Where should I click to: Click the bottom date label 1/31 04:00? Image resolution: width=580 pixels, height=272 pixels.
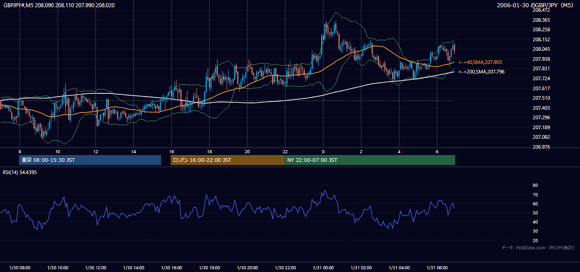point(399,268)
